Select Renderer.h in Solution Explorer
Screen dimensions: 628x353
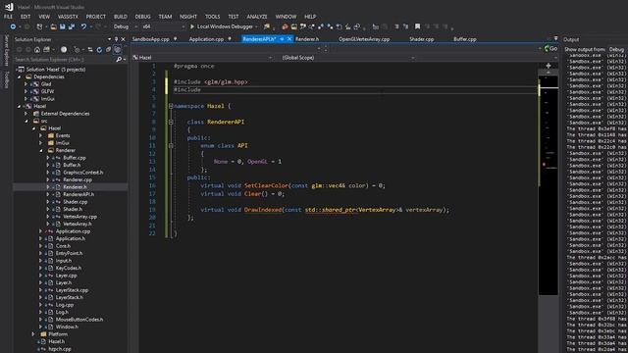75,187
